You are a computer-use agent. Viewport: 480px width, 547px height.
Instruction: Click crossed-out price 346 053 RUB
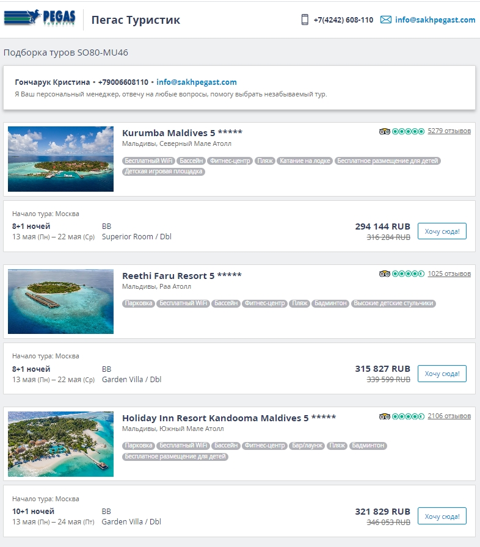pos(388,522)
